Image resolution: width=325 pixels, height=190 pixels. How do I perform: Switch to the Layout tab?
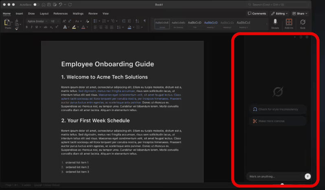tap(44, 13)
